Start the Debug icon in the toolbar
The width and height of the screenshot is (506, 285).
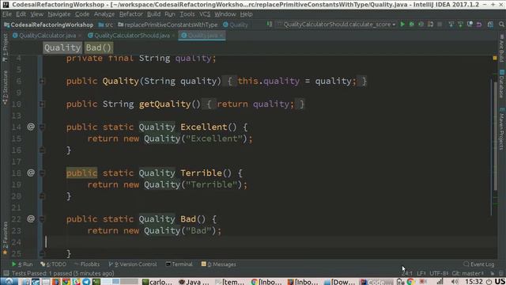(x=411, y=25)
